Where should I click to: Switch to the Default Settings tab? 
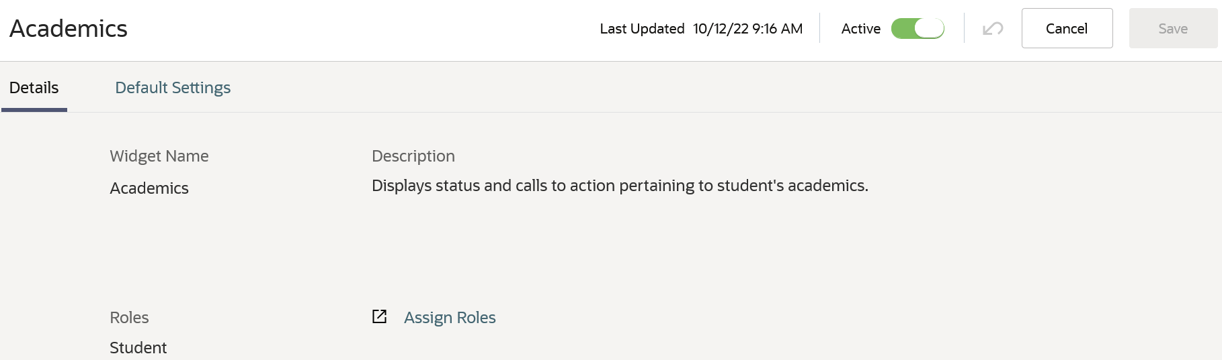pyautogui.click(x=173, y=88)
